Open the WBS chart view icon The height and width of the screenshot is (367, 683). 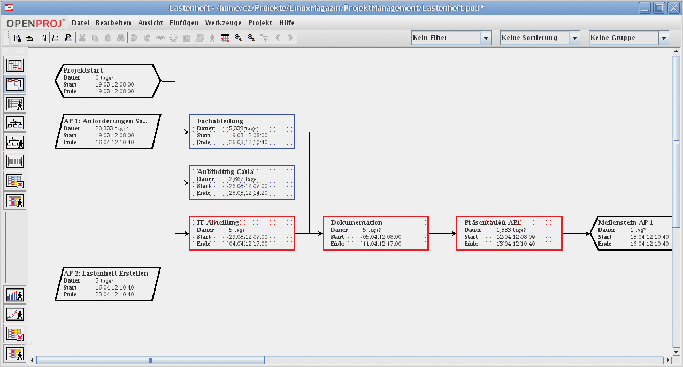coord(16,123)
